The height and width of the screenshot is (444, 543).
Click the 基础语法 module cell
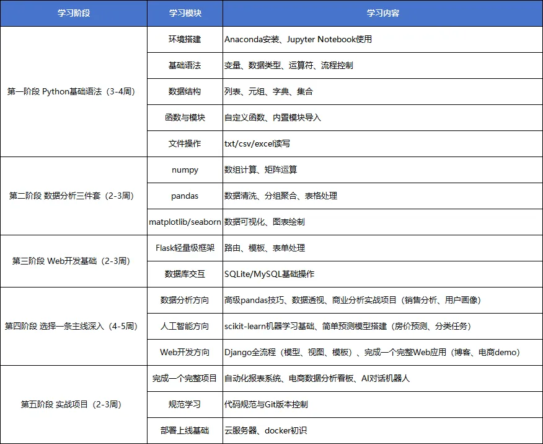[x=185, y=66]
